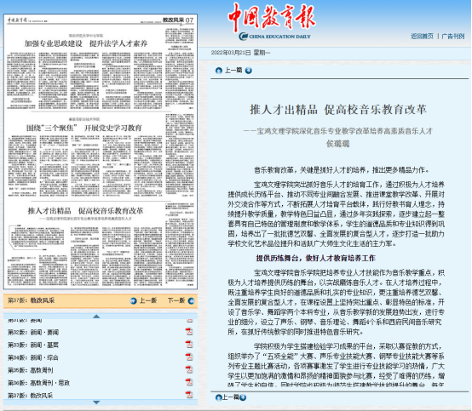Click the 中国教育报 China Education Daily logo

(272, 21)
